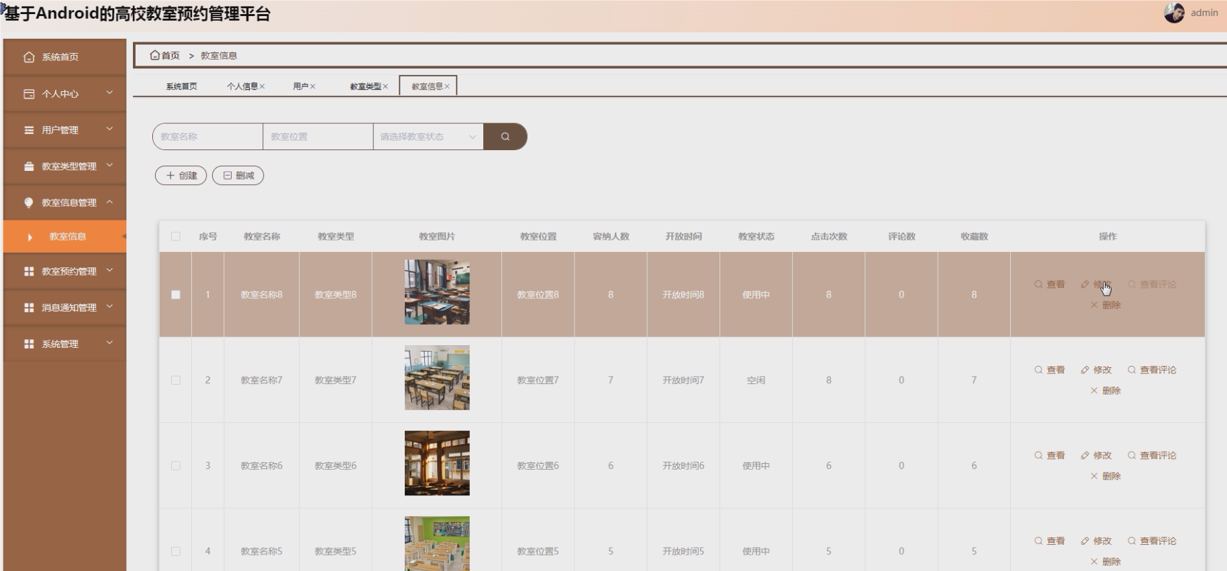Click the 系统首页 house icon in sidebar
The image size is (1227, 571).
tap(29, 57)
